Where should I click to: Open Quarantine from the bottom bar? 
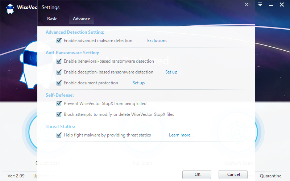(271, 176)
